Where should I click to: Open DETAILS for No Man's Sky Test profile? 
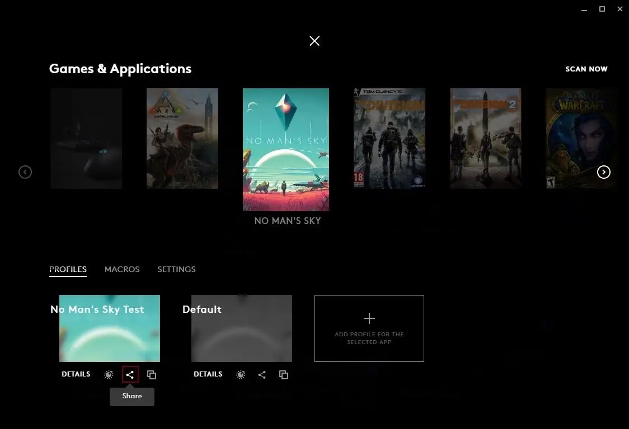tap(76, 374)
